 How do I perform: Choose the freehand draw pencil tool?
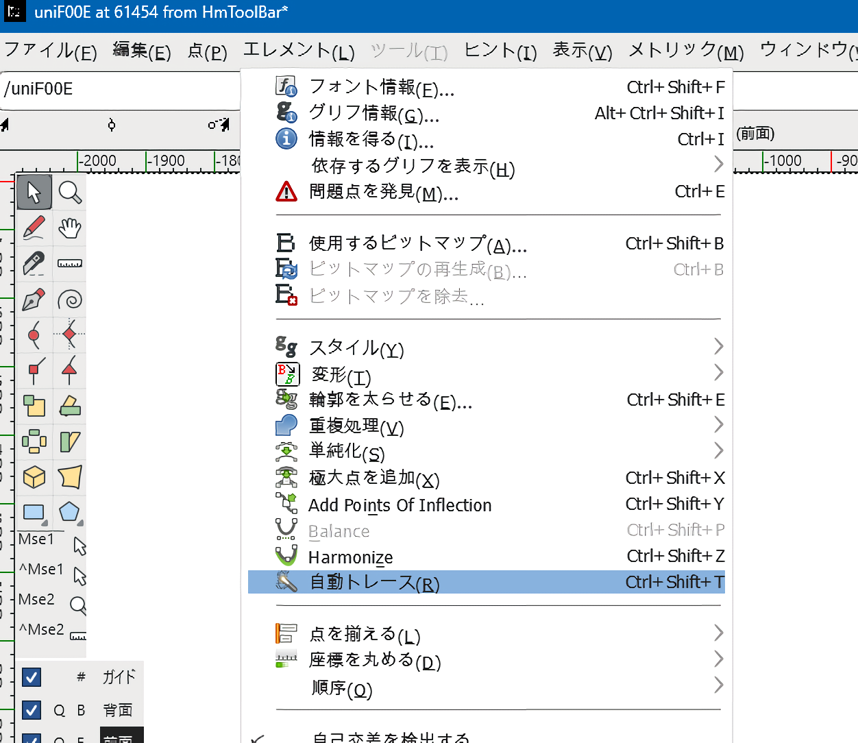click(34, 228)
